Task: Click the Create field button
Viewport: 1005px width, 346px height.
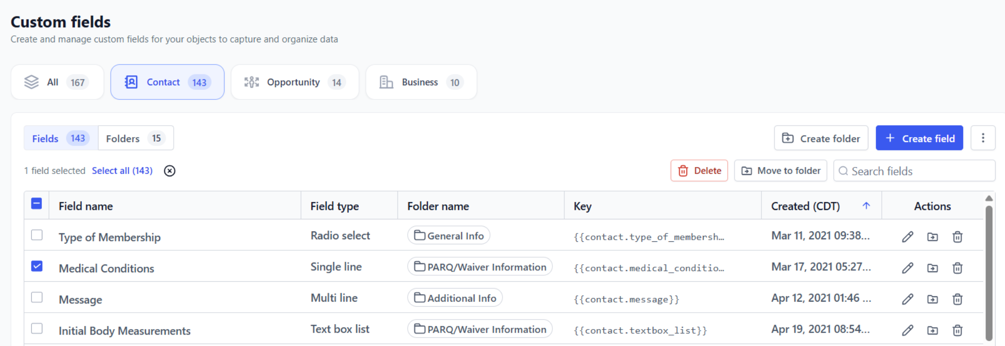Action: 919,138
